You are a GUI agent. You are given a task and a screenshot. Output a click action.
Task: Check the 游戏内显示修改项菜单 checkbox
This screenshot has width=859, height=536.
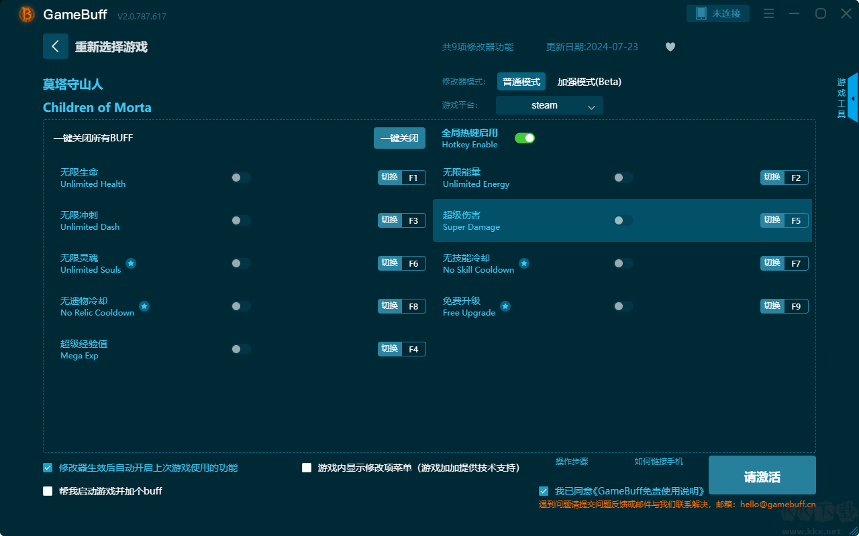(x=307, y=468)
